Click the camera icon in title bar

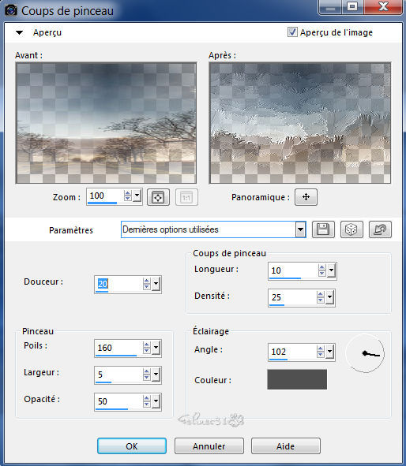point(11,11)
